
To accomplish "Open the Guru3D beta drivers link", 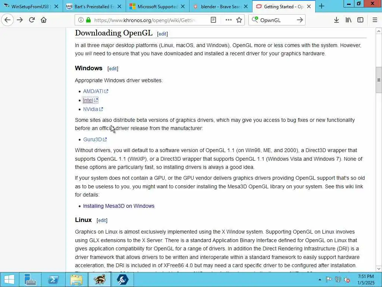I will (x=95, y=140).
